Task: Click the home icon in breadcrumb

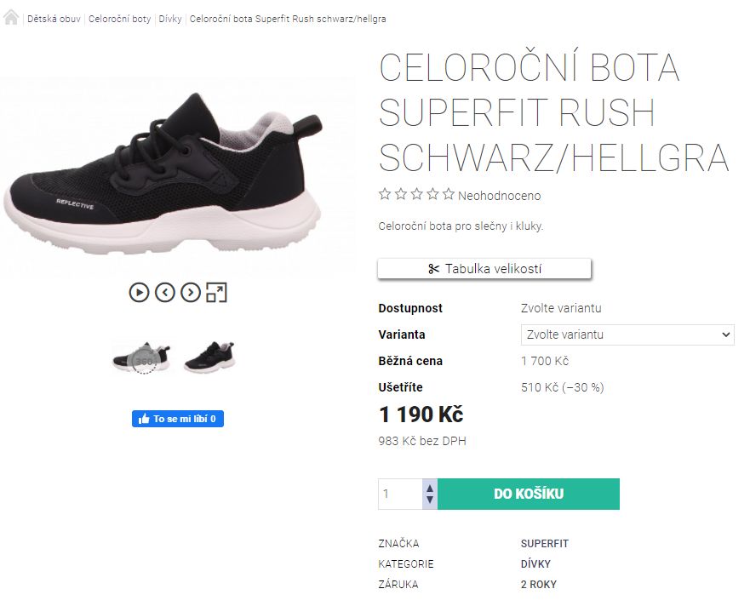Action: point(11,18)
